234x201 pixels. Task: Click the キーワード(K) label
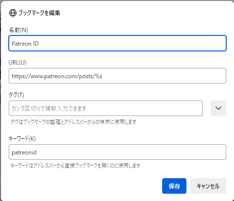coord(22,139)
